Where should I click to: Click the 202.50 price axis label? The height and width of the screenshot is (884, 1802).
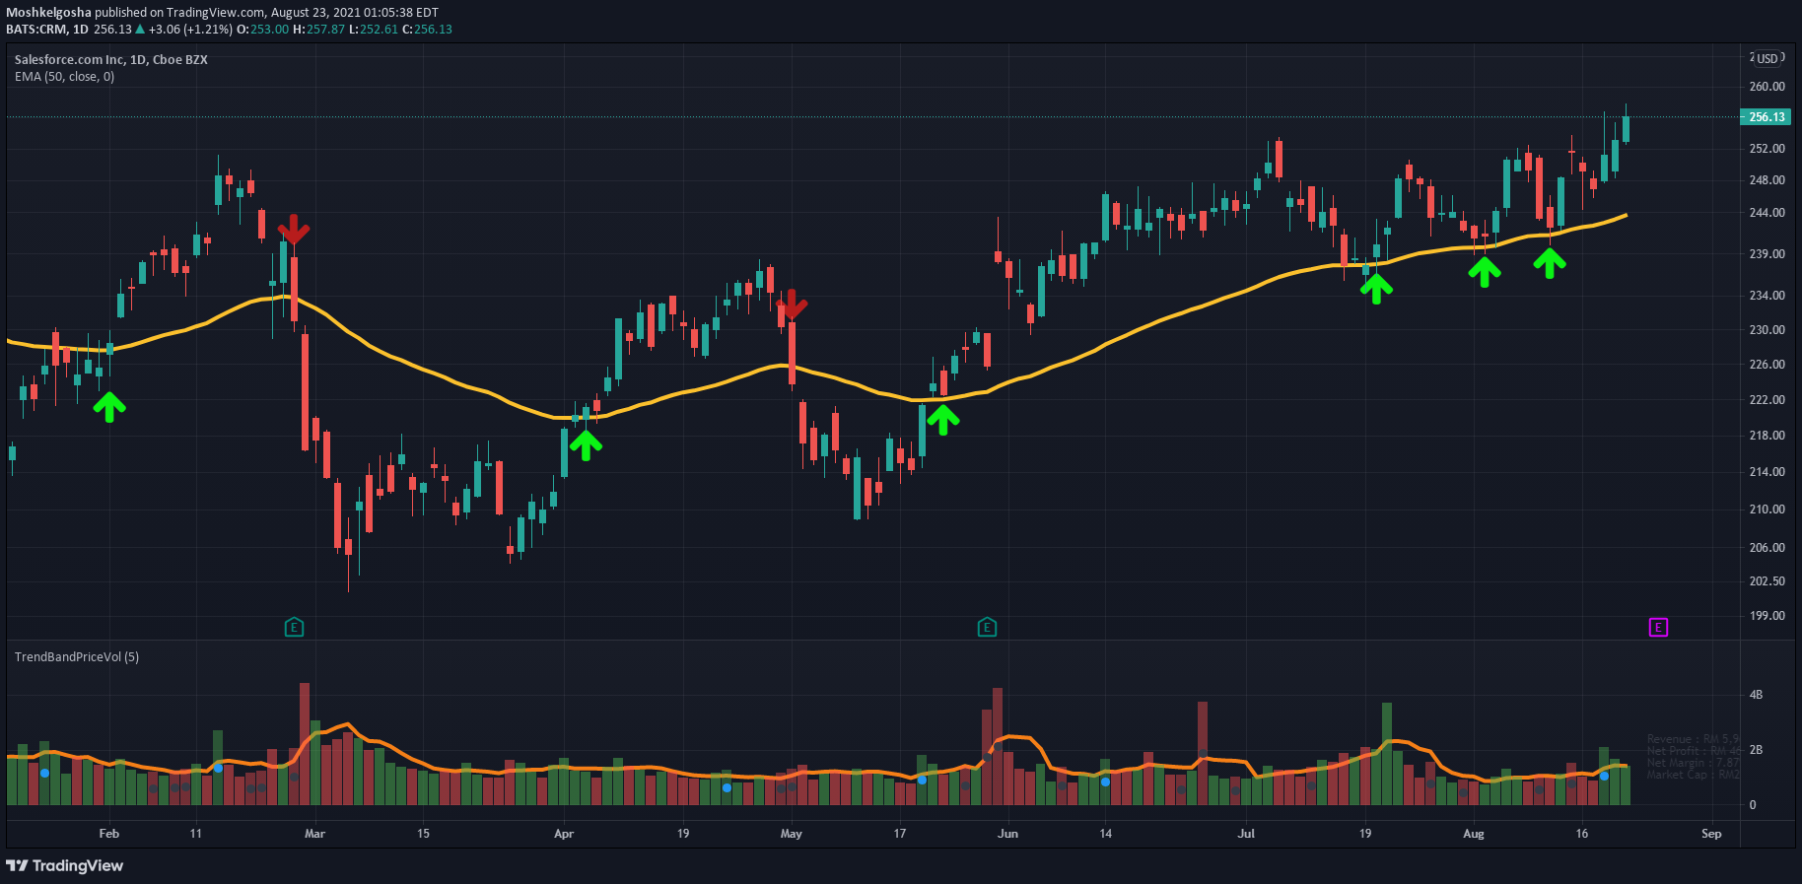pyautogui.click(x=1767, y=581)
